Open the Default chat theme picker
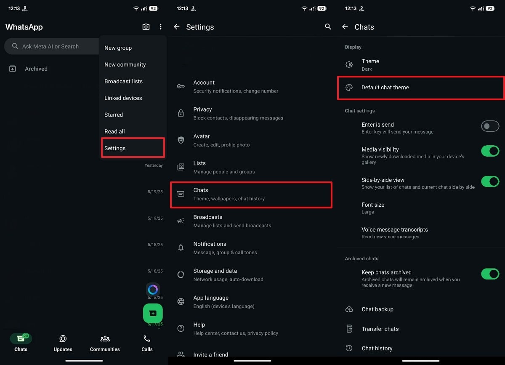The height and width of the screenshot is (365, 505). point(420,88)
